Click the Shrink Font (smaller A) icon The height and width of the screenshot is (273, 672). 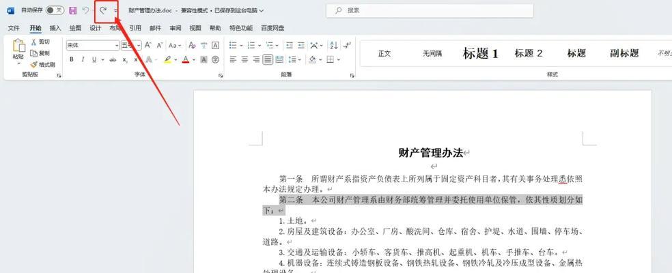pos(160,45)
